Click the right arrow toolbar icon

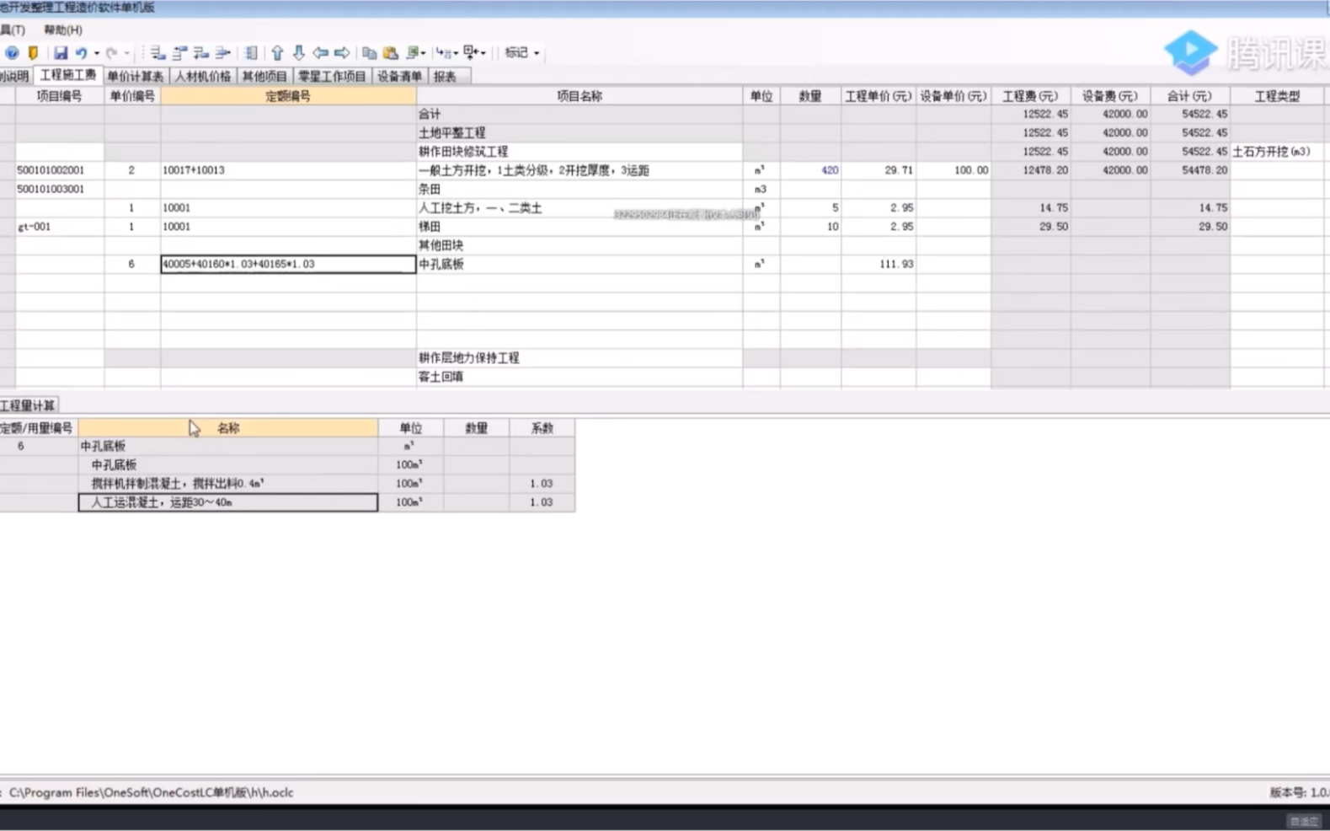[x=342, y=52]
